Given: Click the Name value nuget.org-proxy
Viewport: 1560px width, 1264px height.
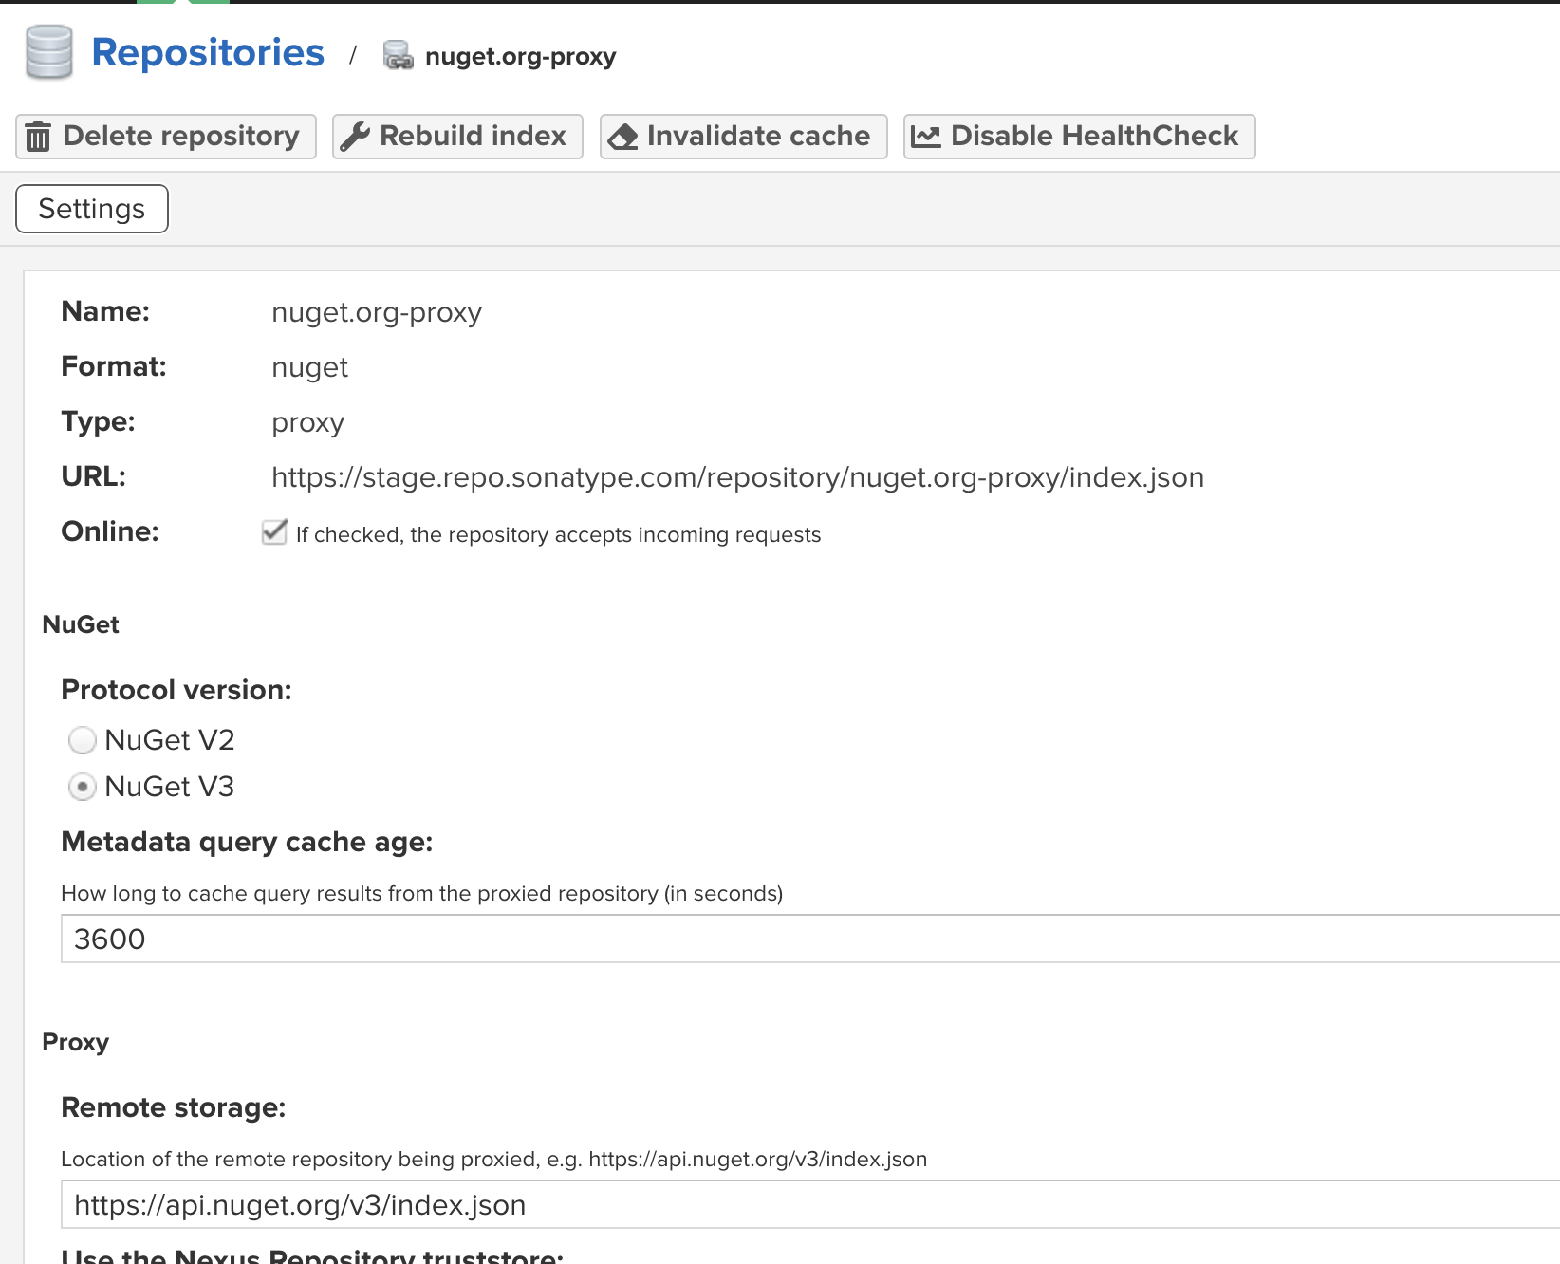Looking at the screenshot, I should coord(377,313).
